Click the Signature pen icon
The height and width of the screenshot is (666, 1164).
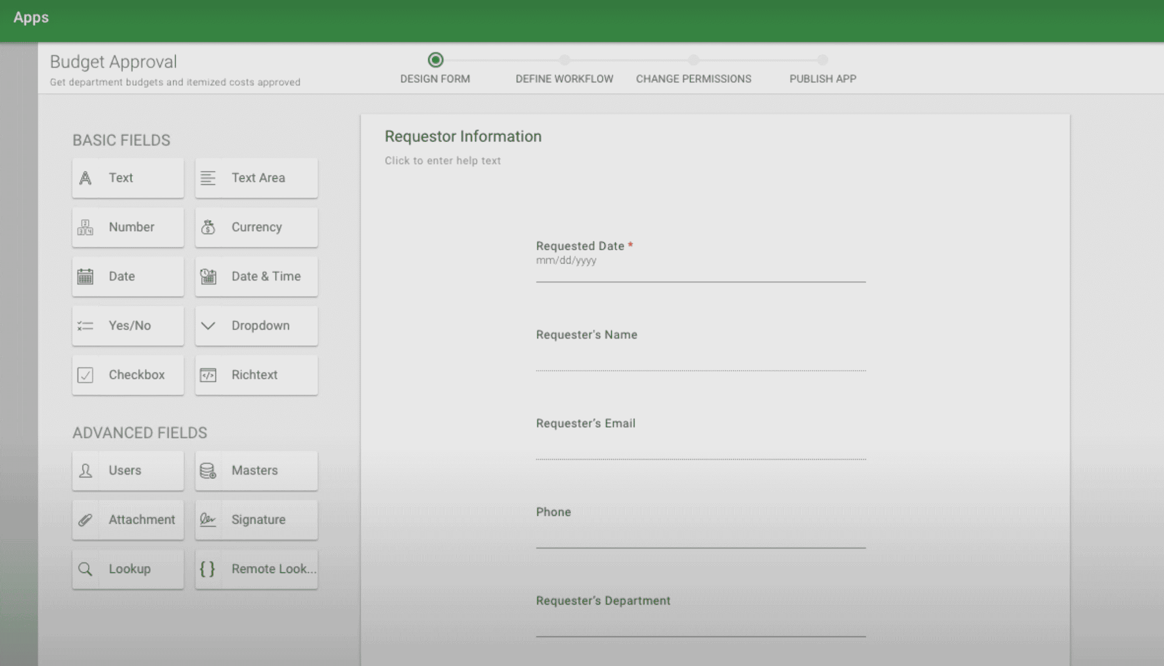208,520
